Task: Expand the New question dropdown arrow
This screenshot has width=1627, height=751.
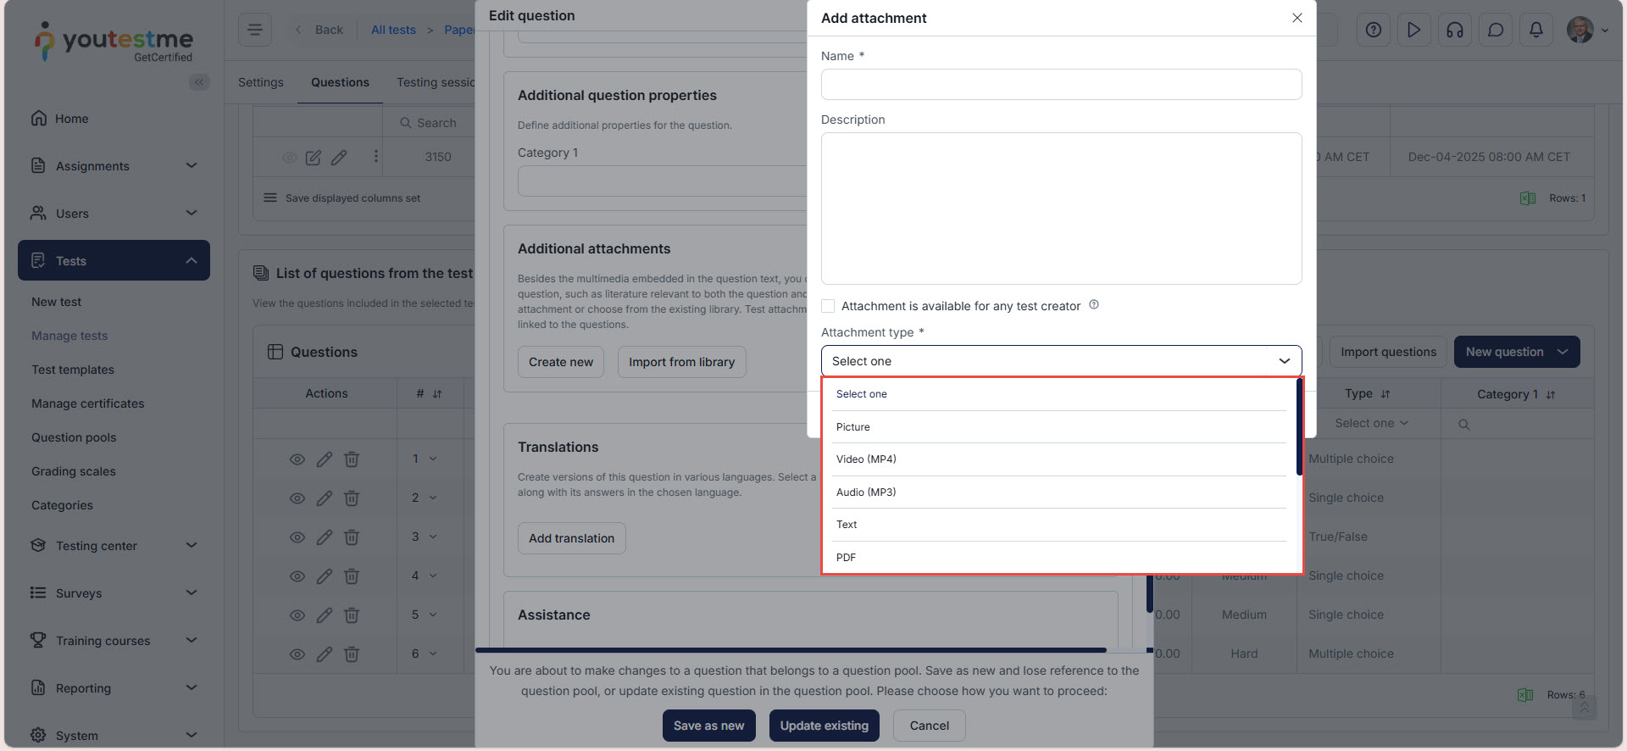Action: [1563, 353]
